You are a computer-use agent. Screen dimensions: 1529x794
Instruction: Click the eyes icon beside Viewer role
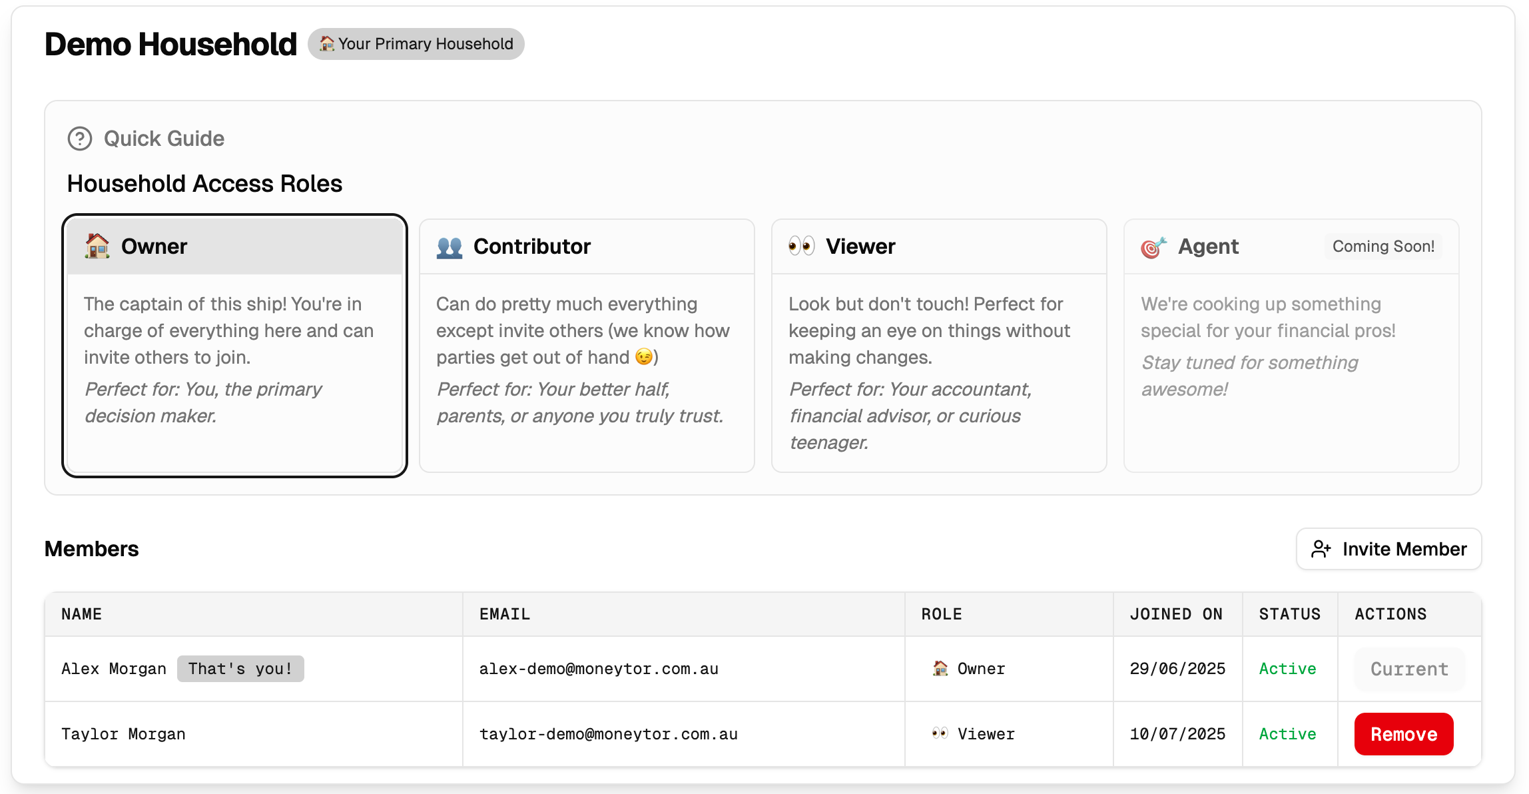click(x=940, y=733)
